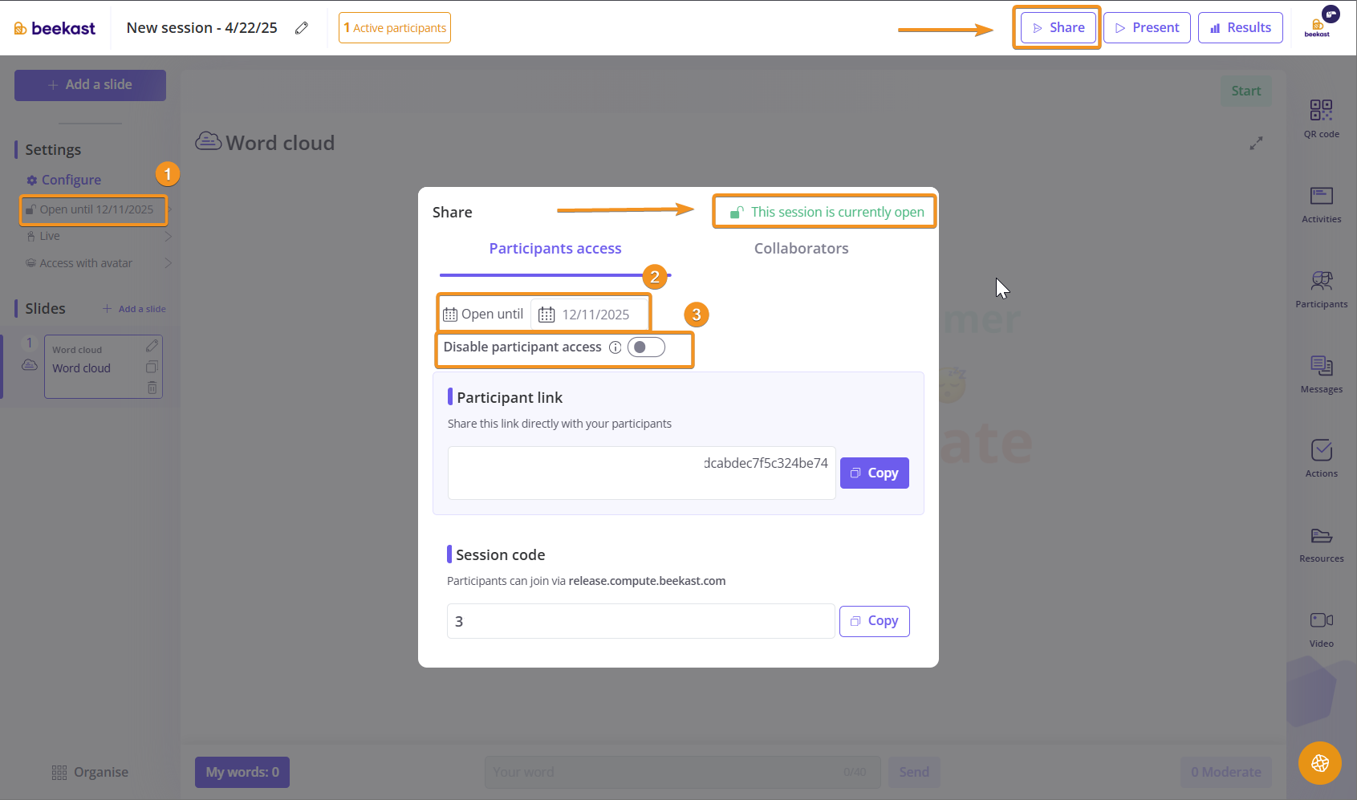Screen dimensions: 1357x800
Task: Open the Video panel icon
Action: [x=1321, y=628]
